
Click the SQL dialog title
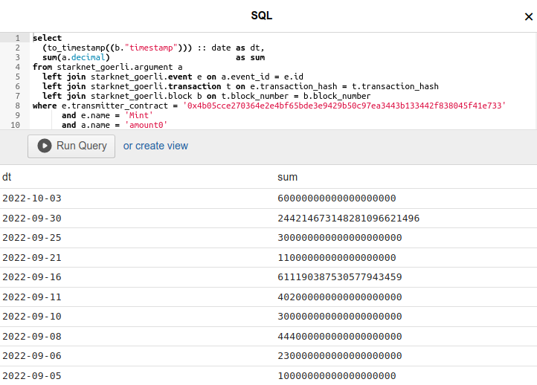[x=261, y=16]
